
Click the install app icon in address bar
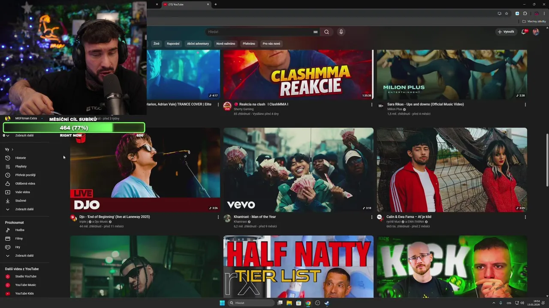click(x=499, y=13)
